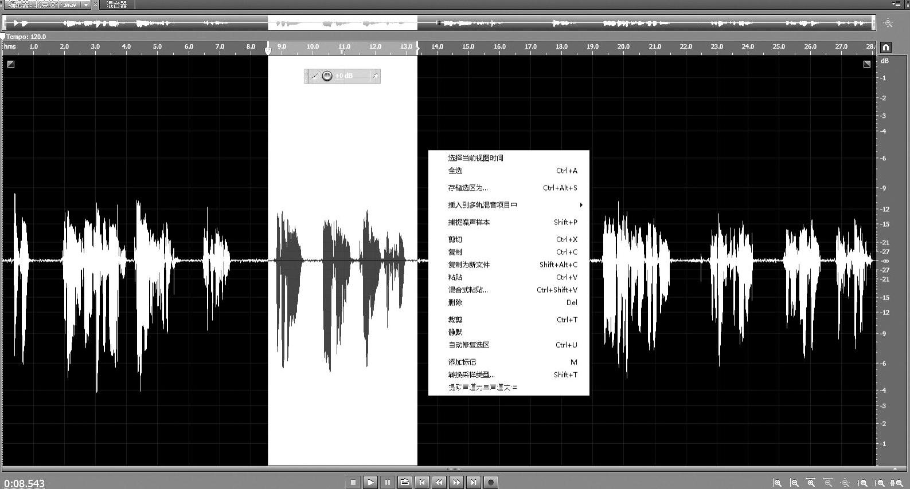Stop playback with the Stop button
This screenshot has width=910, height=489.
(x=353, y=482)
